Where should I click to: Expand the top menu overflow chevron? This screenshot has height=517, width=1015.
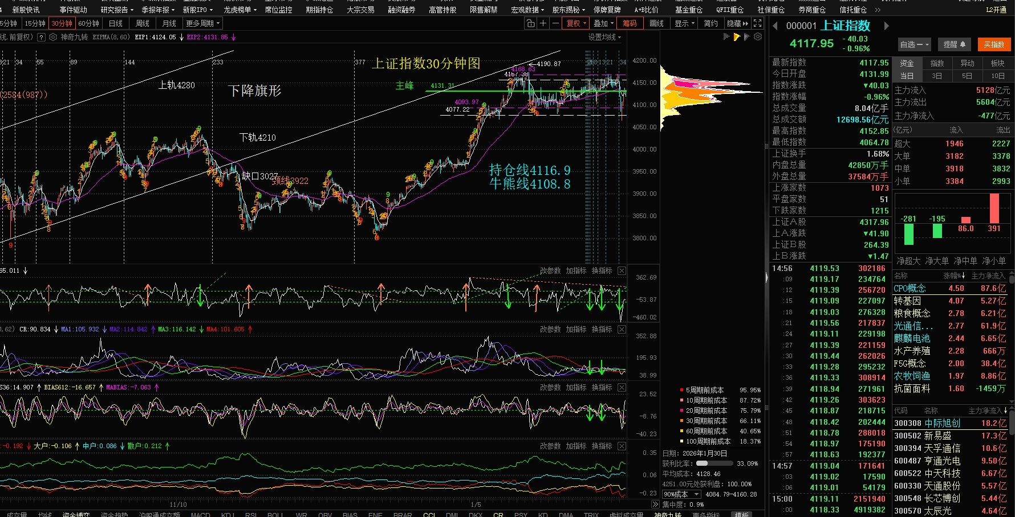(878, 10)
